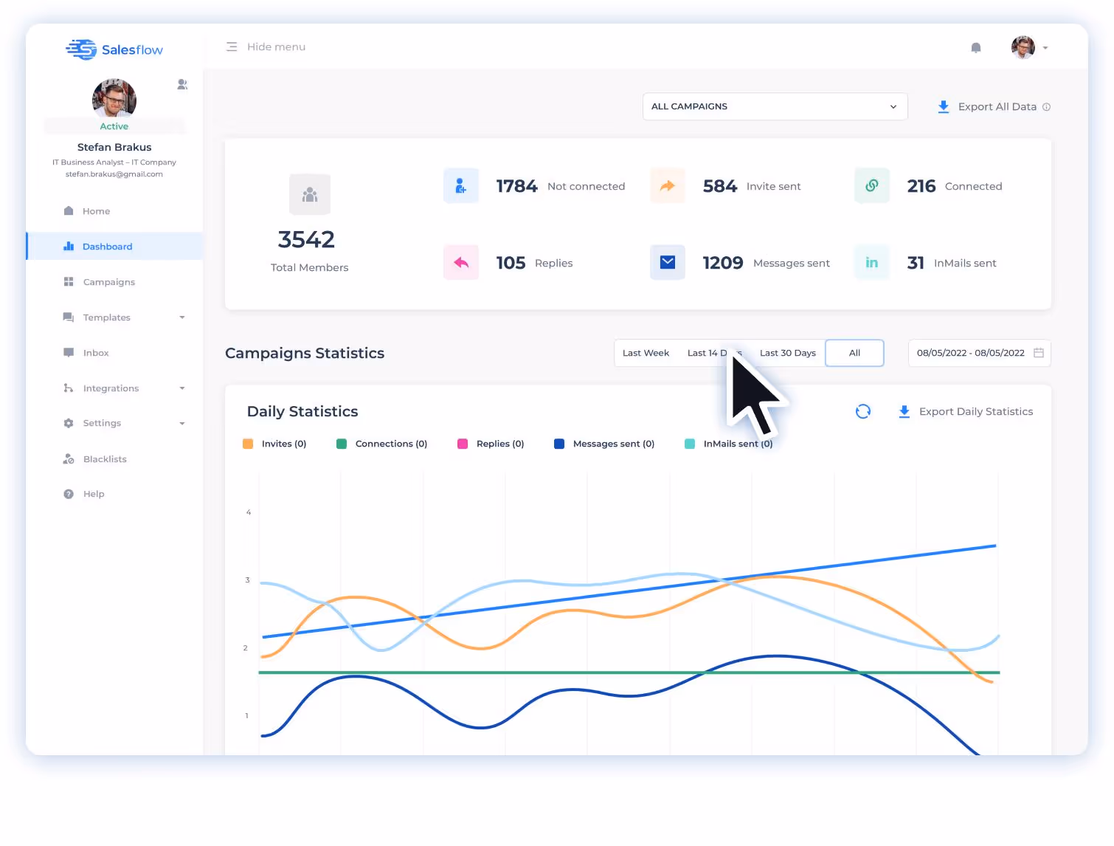Click the refresh icon in Daily Statistics
The image size is (1114, 846).
(x=863, y=411)
